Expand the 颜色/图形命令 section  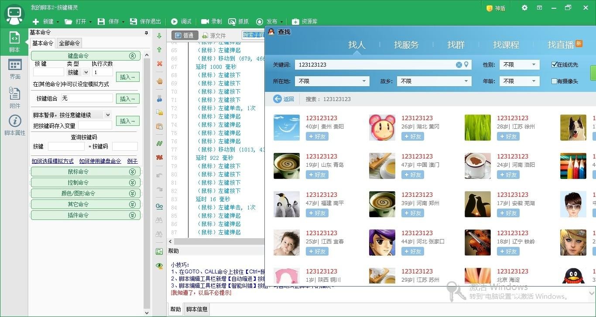[x=86, y=193]
